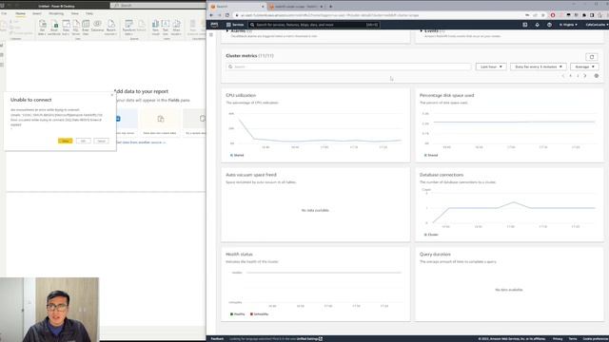
Task: Open the Last hour time range dropdown
Action: coord(491,66)
